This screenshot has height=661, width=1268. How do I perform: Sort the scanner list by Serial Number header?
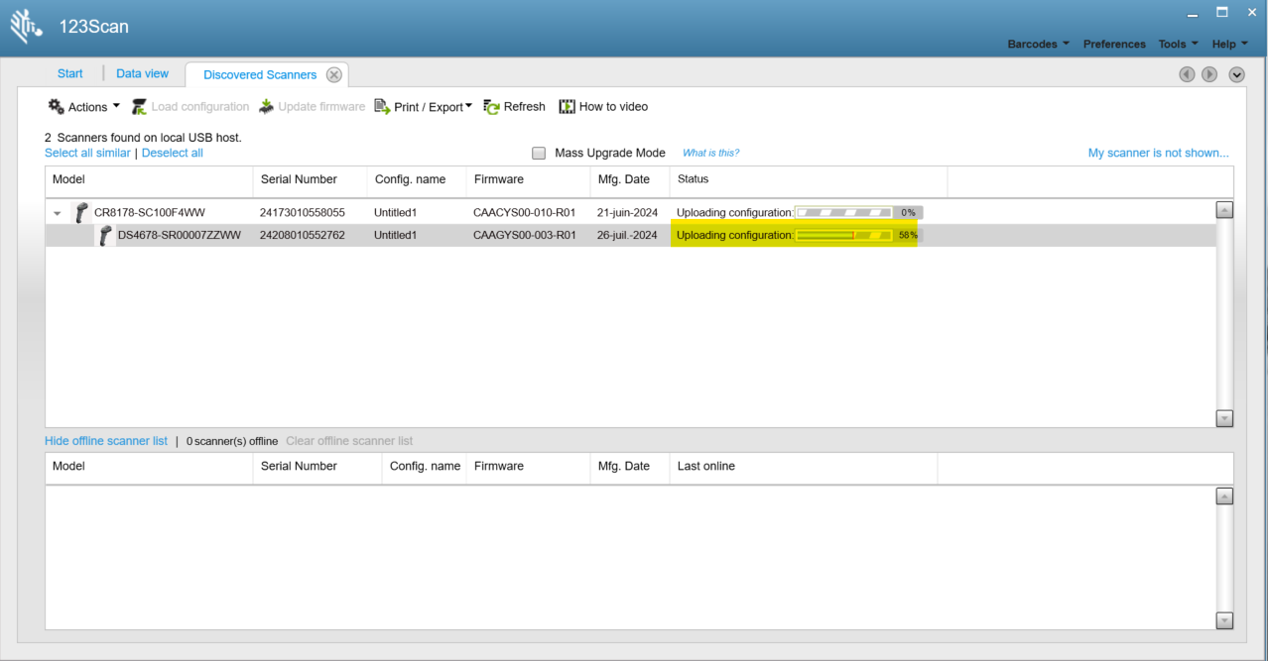coord(299,179)
